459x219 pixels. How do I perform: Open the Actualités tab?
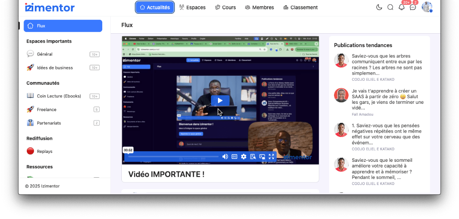pyautogui.click(x=155, y=7)
